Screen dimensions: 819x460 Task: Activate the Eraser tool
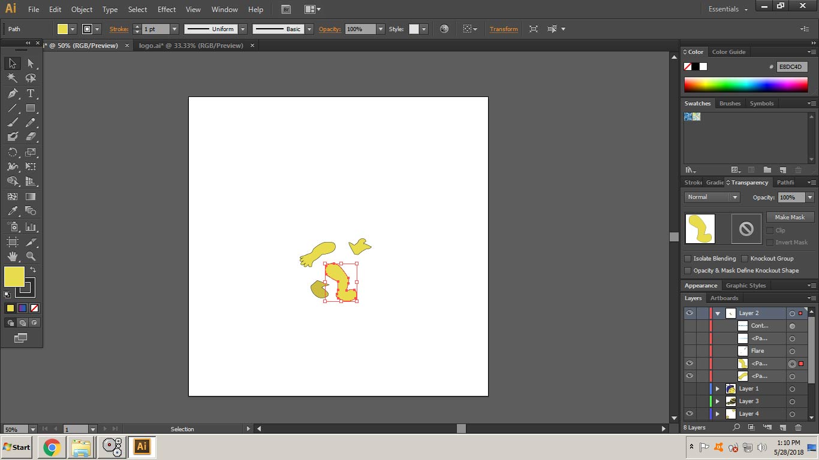[31, 137]
